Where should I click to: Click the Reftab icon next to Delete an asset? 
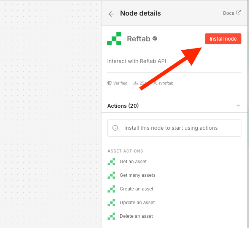111,217
